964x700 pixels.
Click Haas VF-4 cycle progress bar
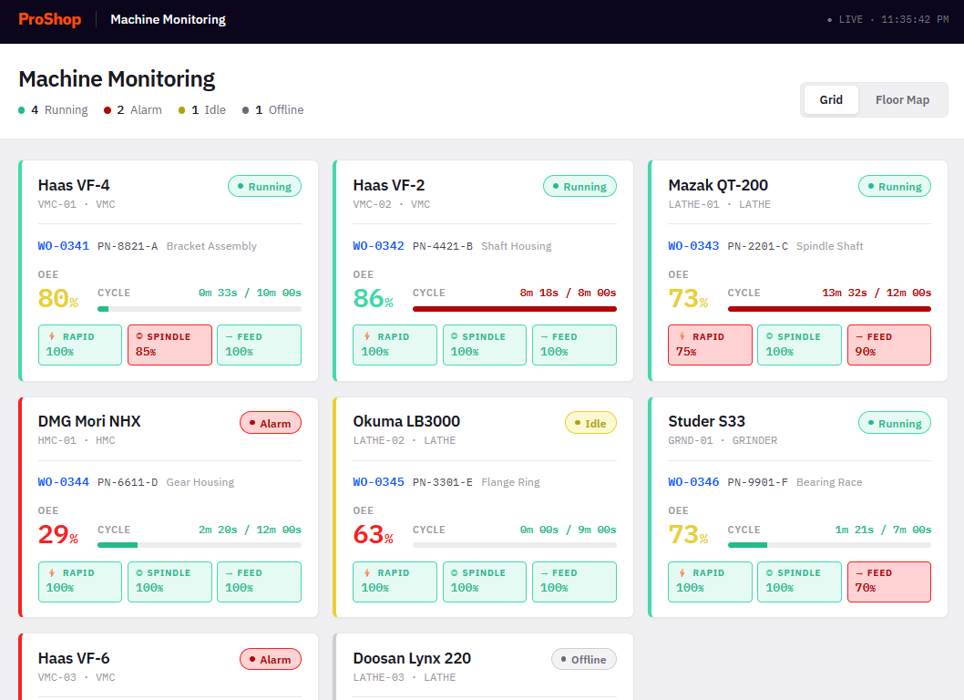tap(200, 309)
